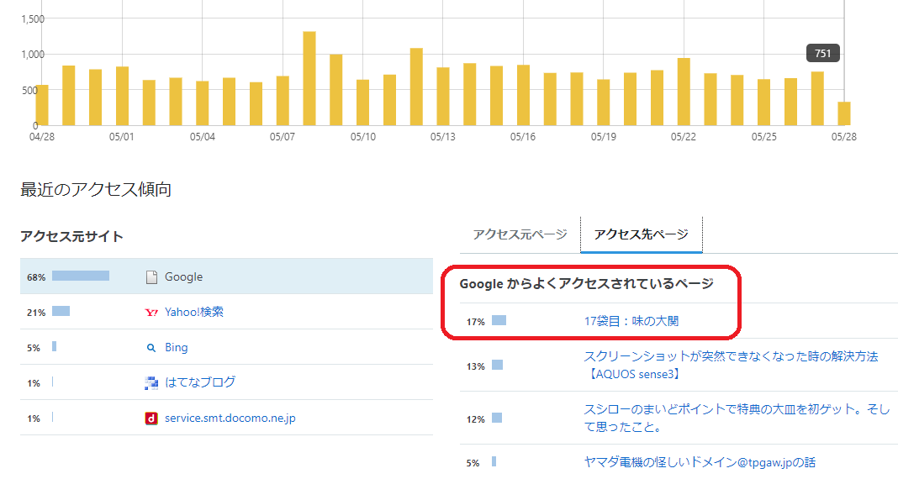Open the AQUOS sense3 screenshot article link

pos(731,365)
